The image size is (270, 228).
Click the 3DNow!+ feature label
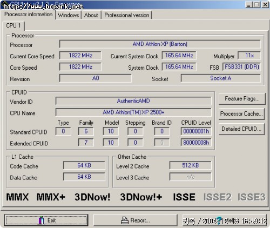click(141, 197)
